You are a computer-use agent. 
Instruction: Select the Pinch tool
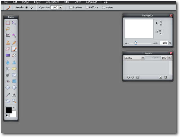tap(14, 87)
